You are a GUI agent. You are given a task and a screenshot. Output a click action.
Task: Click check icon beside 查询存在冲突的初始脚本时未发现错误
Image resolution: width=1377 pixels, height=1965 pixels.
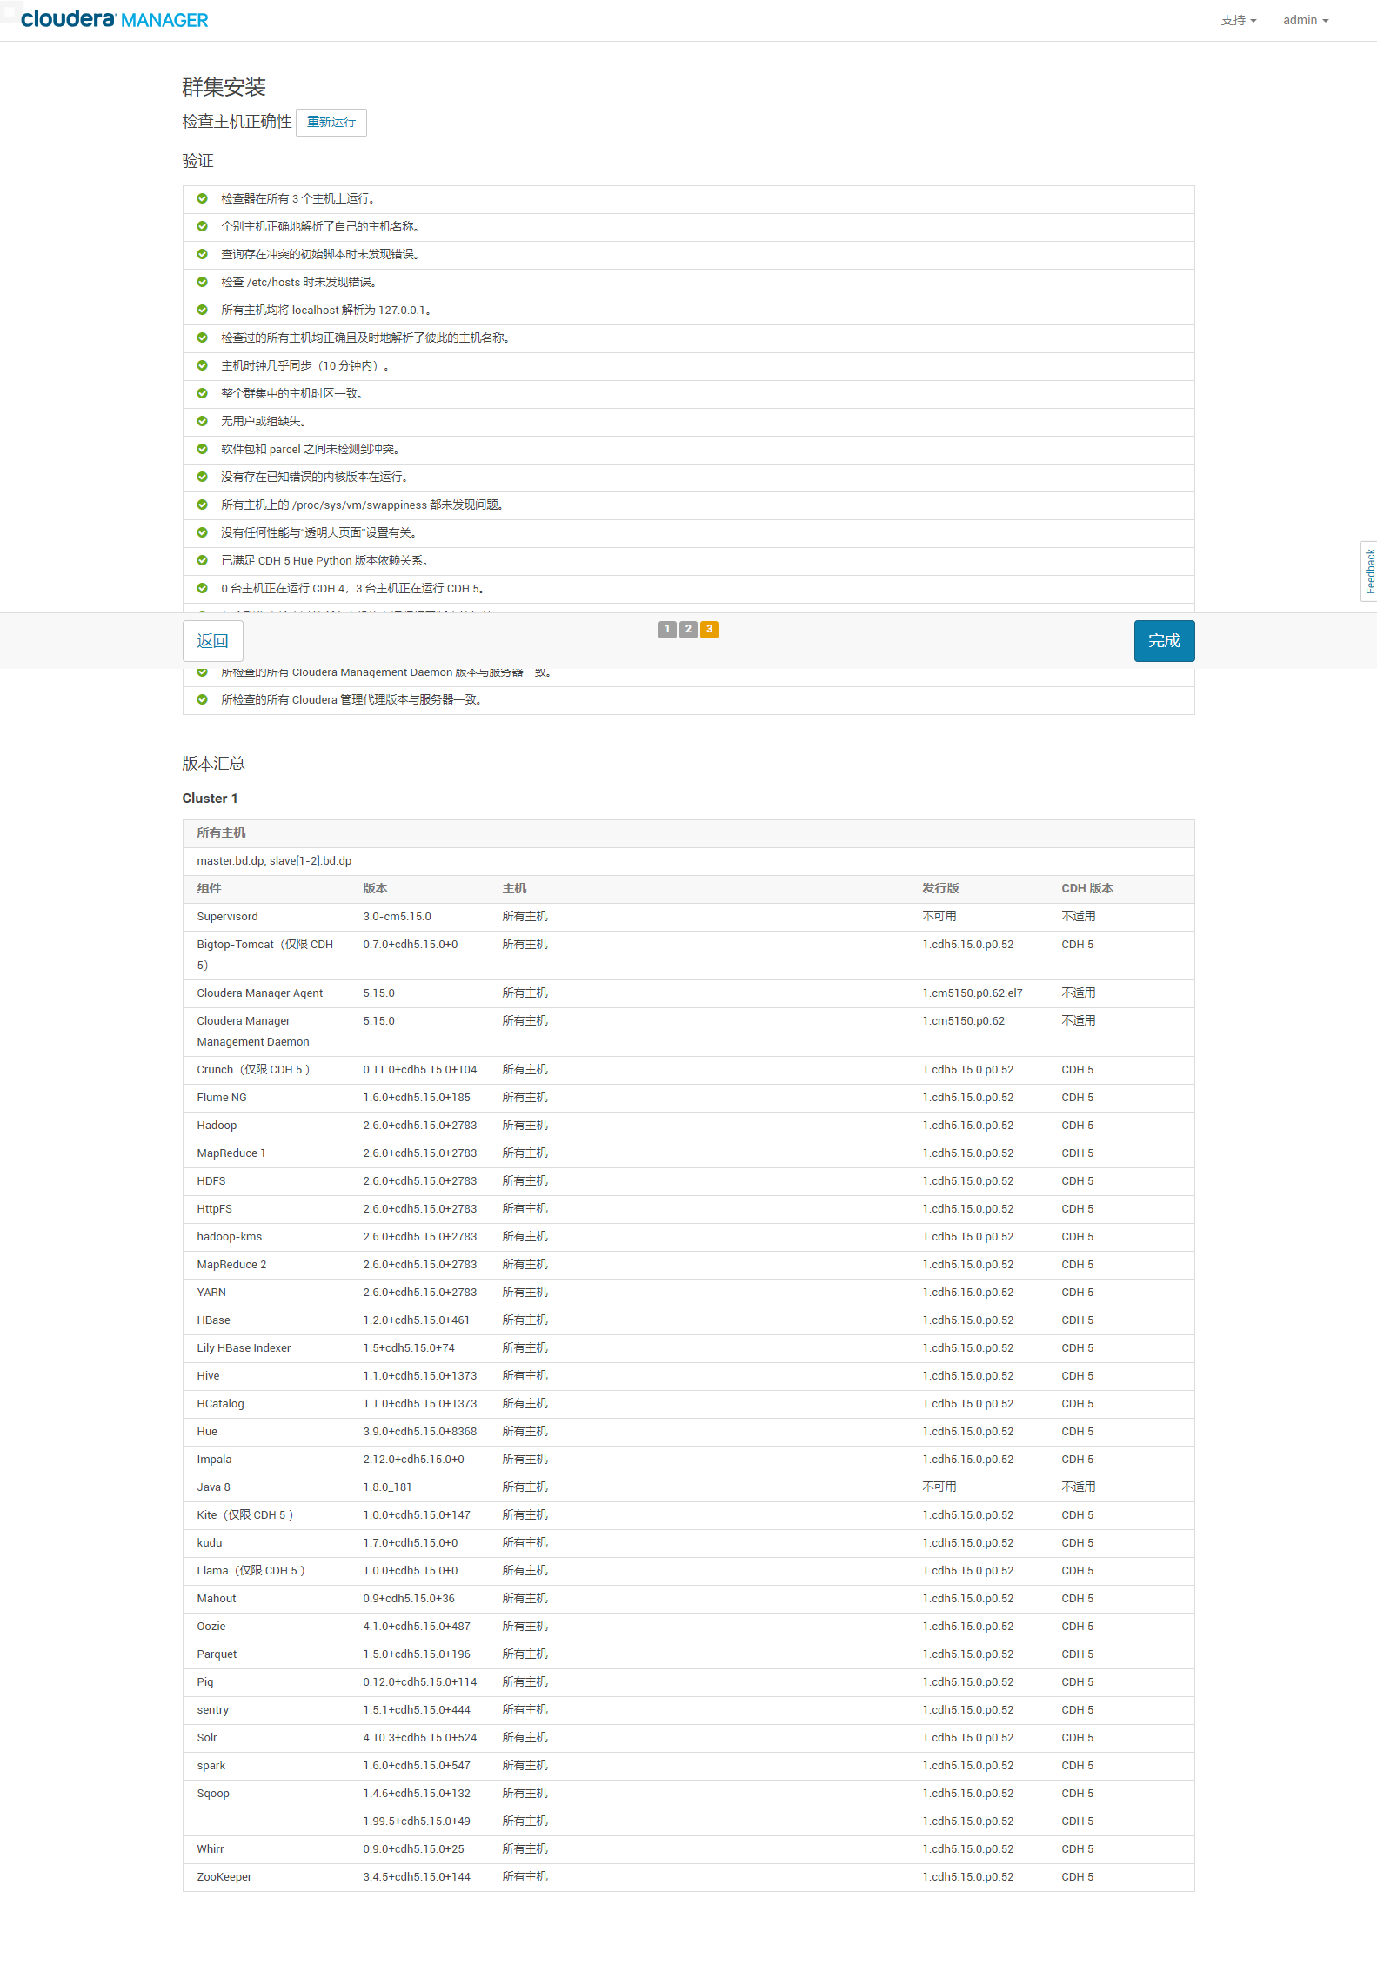click(202, 254)
